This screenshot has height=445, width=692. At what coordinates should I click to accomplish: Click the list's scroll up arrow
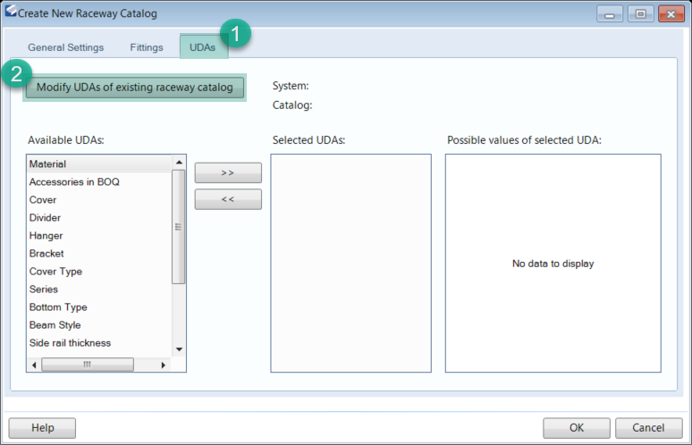179,163
